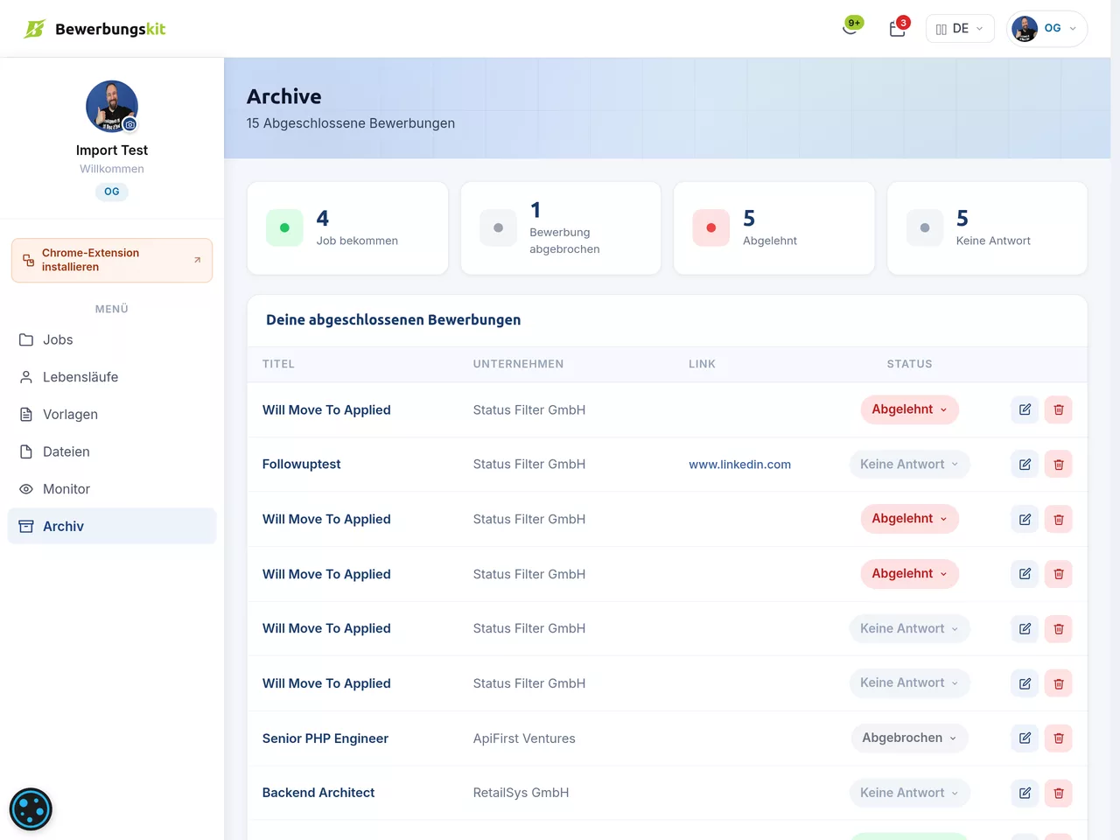Click Chrome-Extension installieren button
Screen dimensions: 1120x840
coord(112,260)
